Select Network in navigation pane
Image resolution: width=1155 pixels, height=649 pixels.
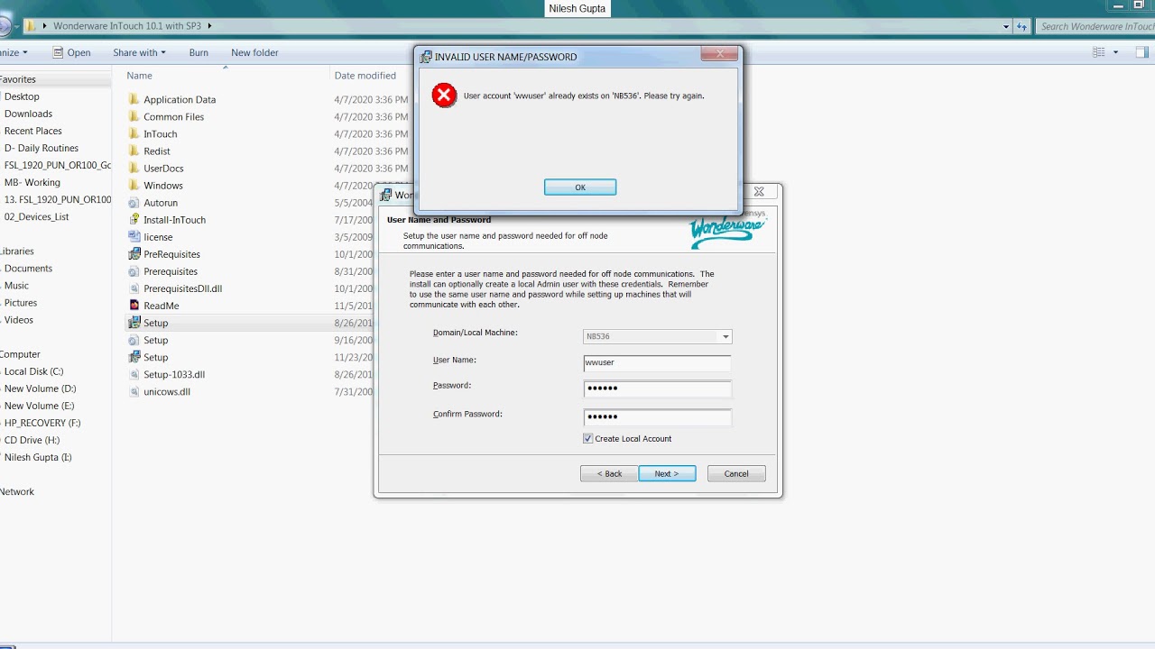pos(17,491)
